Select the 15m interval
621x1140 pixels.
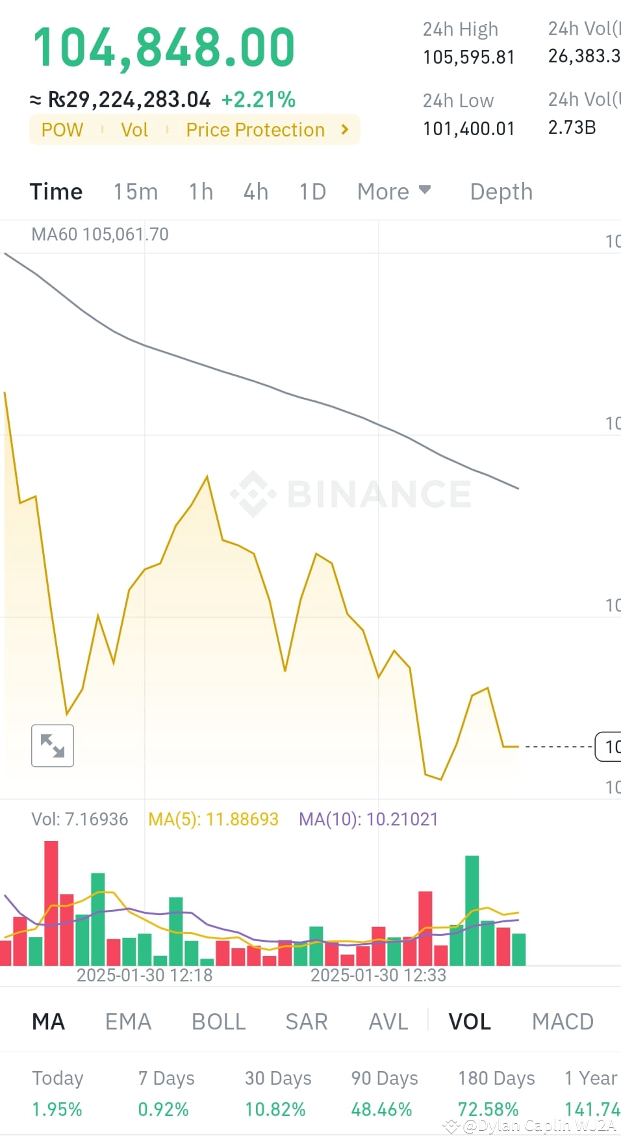(136, 192)
